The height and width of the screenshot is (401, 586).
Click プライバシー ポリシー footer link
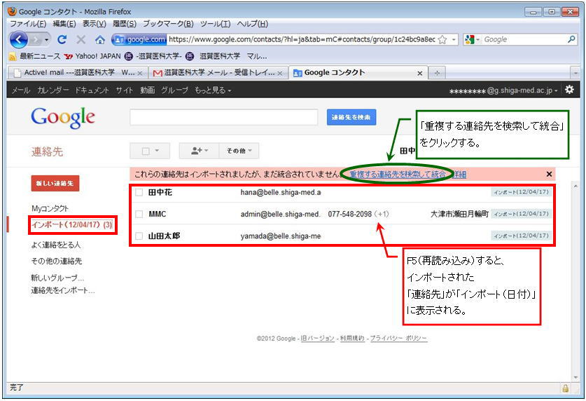(x=398, y=339)
